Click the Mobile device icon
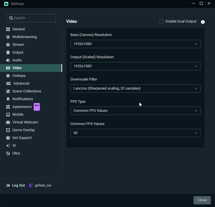 [8, 115]
